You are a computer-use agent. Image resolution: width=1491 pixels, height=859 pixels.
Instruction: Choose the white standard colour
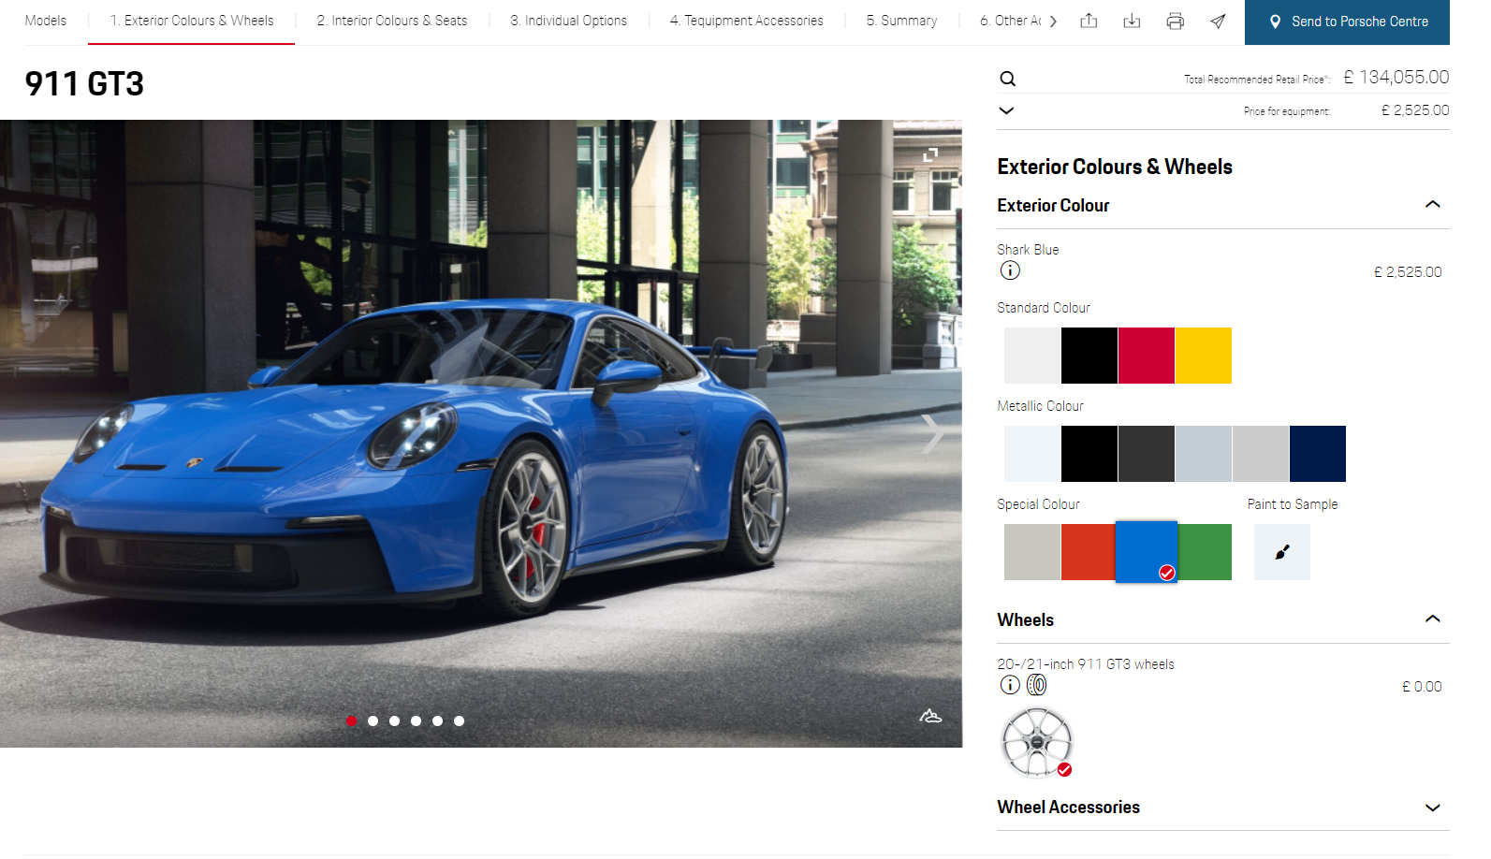(1032, 356)
